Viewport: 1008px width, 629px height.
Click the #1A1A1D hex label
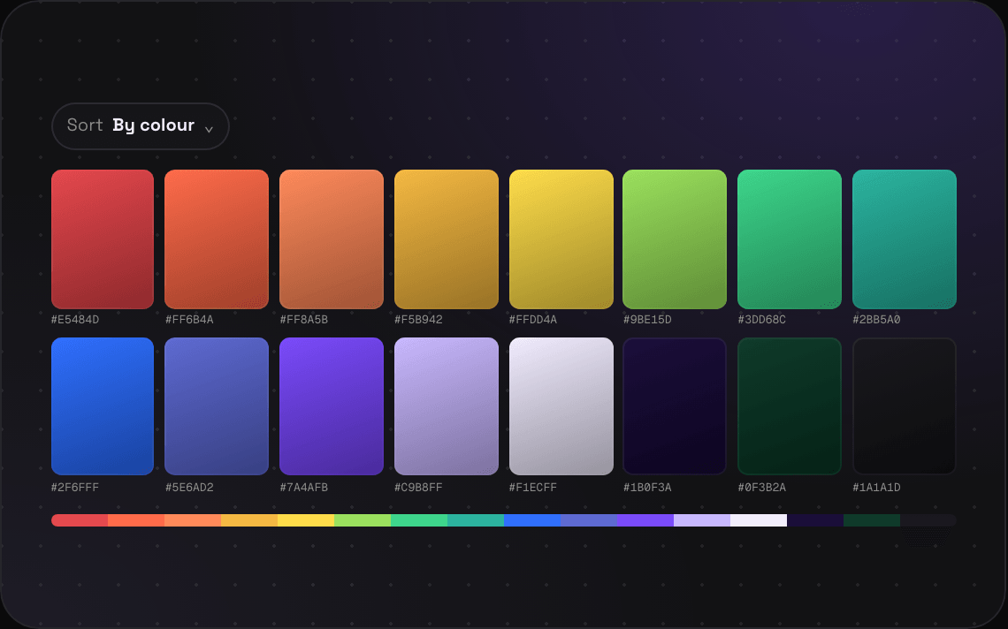(876, 487)
